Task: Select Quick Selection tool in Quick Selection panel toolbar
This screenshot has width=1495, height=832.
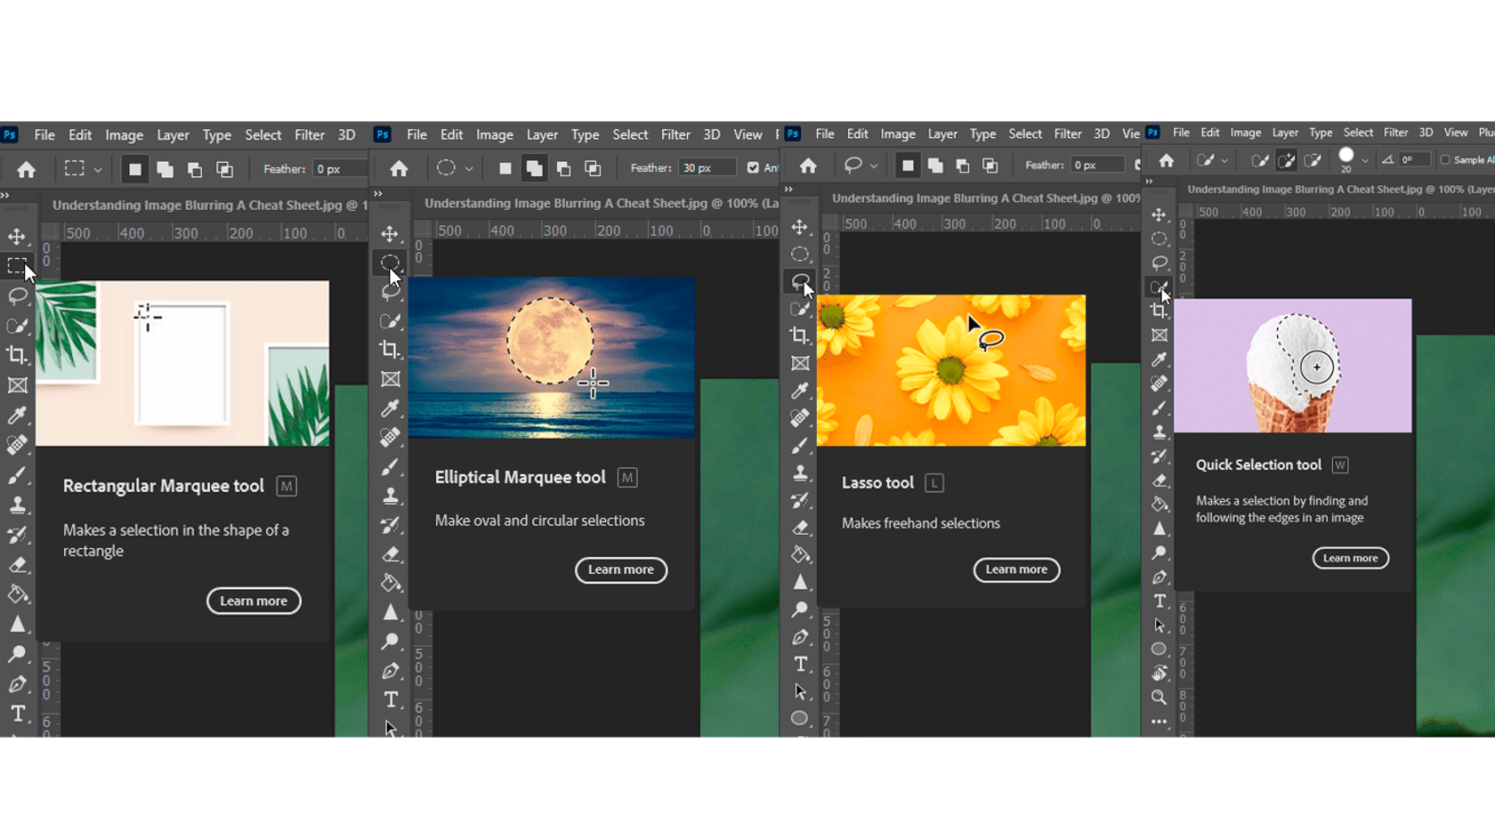Action: tap(1159, 287)
